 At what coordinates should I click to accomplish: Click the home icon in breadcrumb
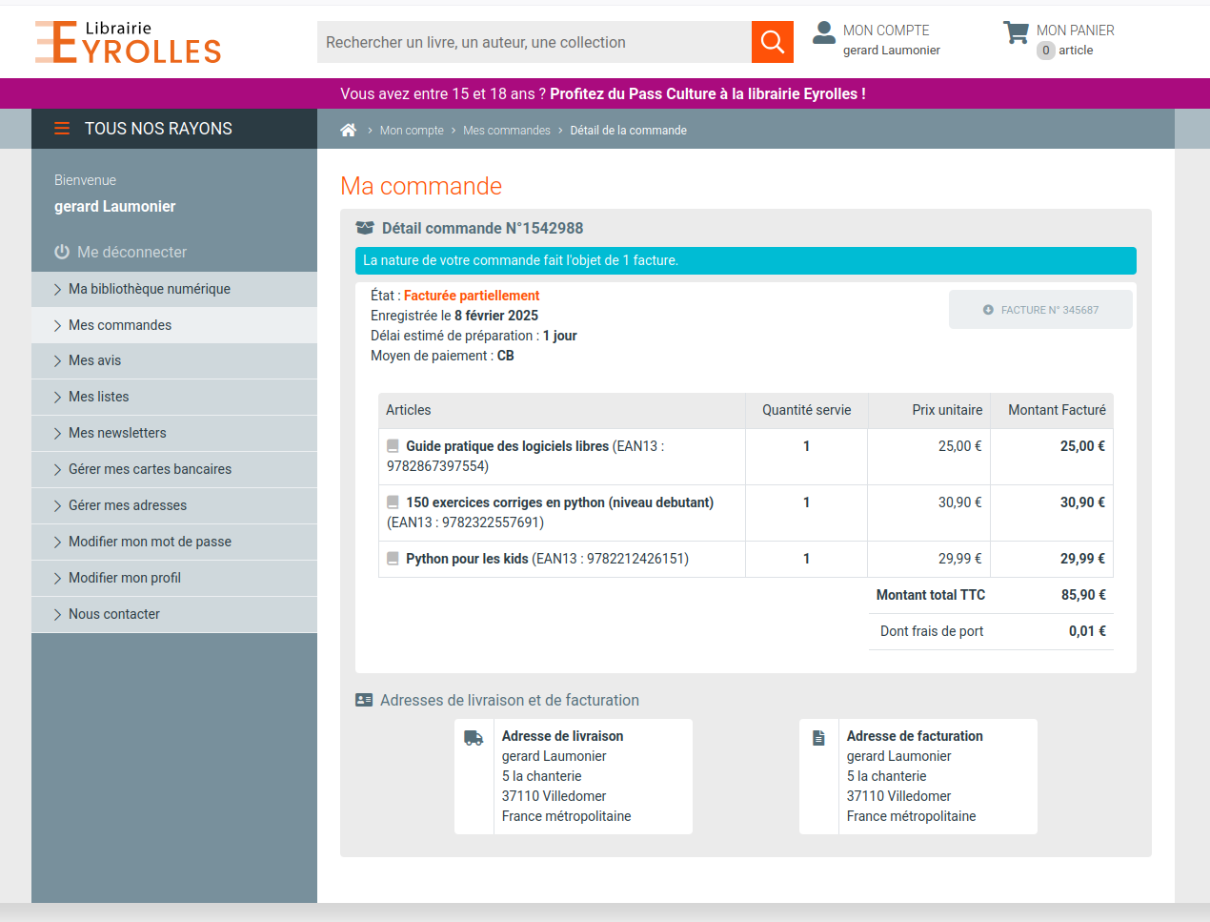349,131
